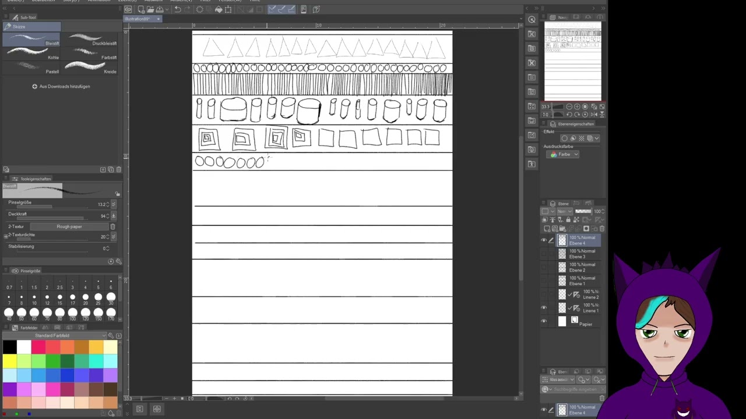746x419 pixels.
Task: Select the black color swatch
Action: coord(9,347)
